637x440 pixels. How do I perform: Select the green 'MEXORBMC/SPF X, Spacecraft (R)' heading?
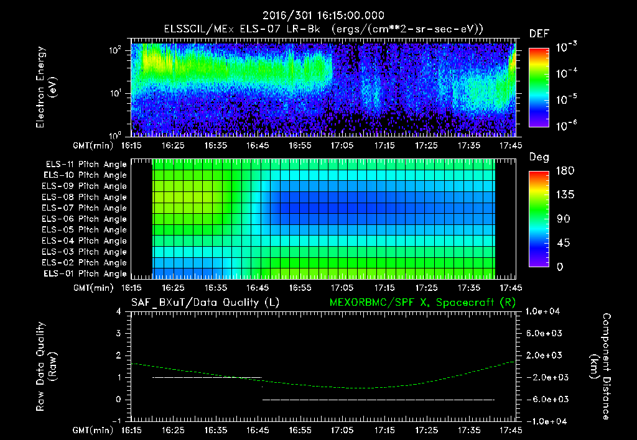[x=422, y=303]
